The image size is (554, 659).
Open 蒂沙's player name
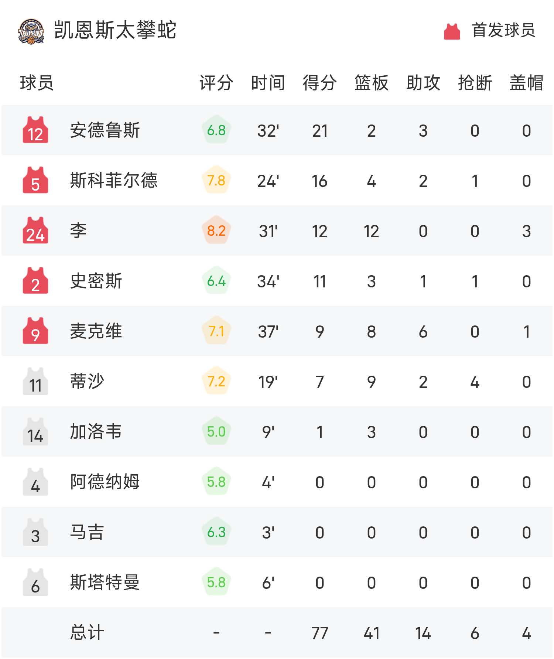pyautogui.click(x=87, y=381)
